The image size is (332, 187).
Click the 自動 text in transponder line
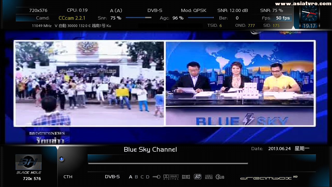[63, 26]
